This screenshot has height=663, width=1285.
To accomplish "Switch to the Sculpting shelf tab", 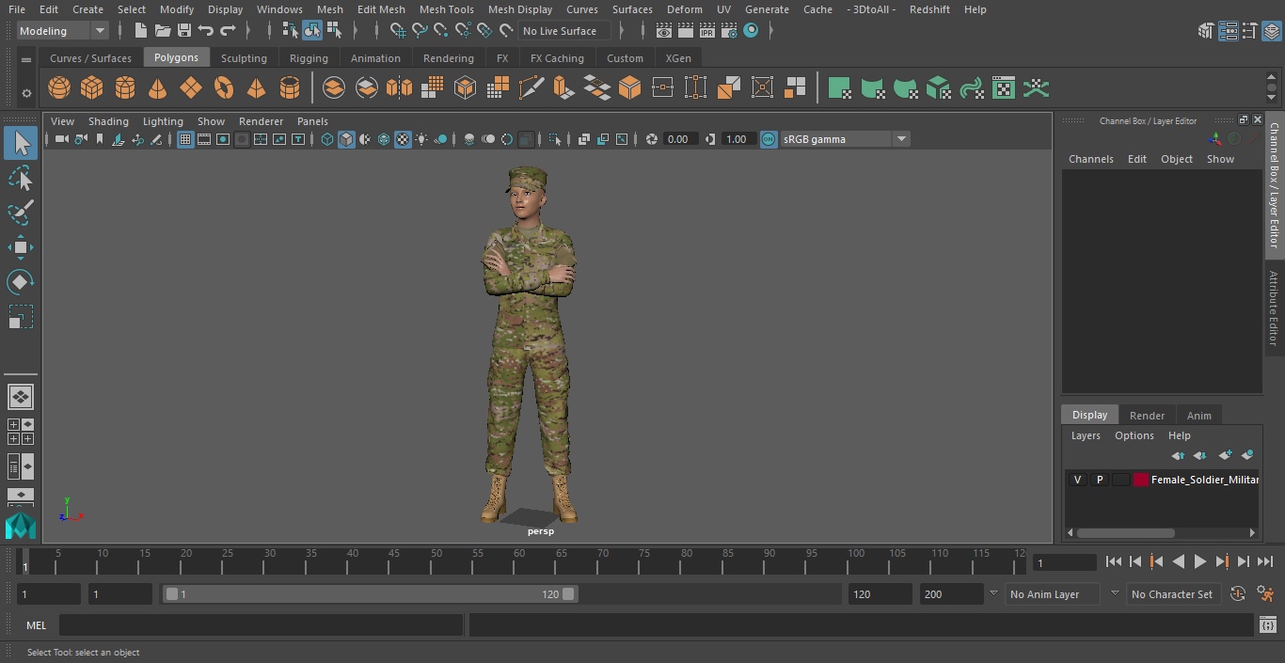I will (x=244, y=58).
